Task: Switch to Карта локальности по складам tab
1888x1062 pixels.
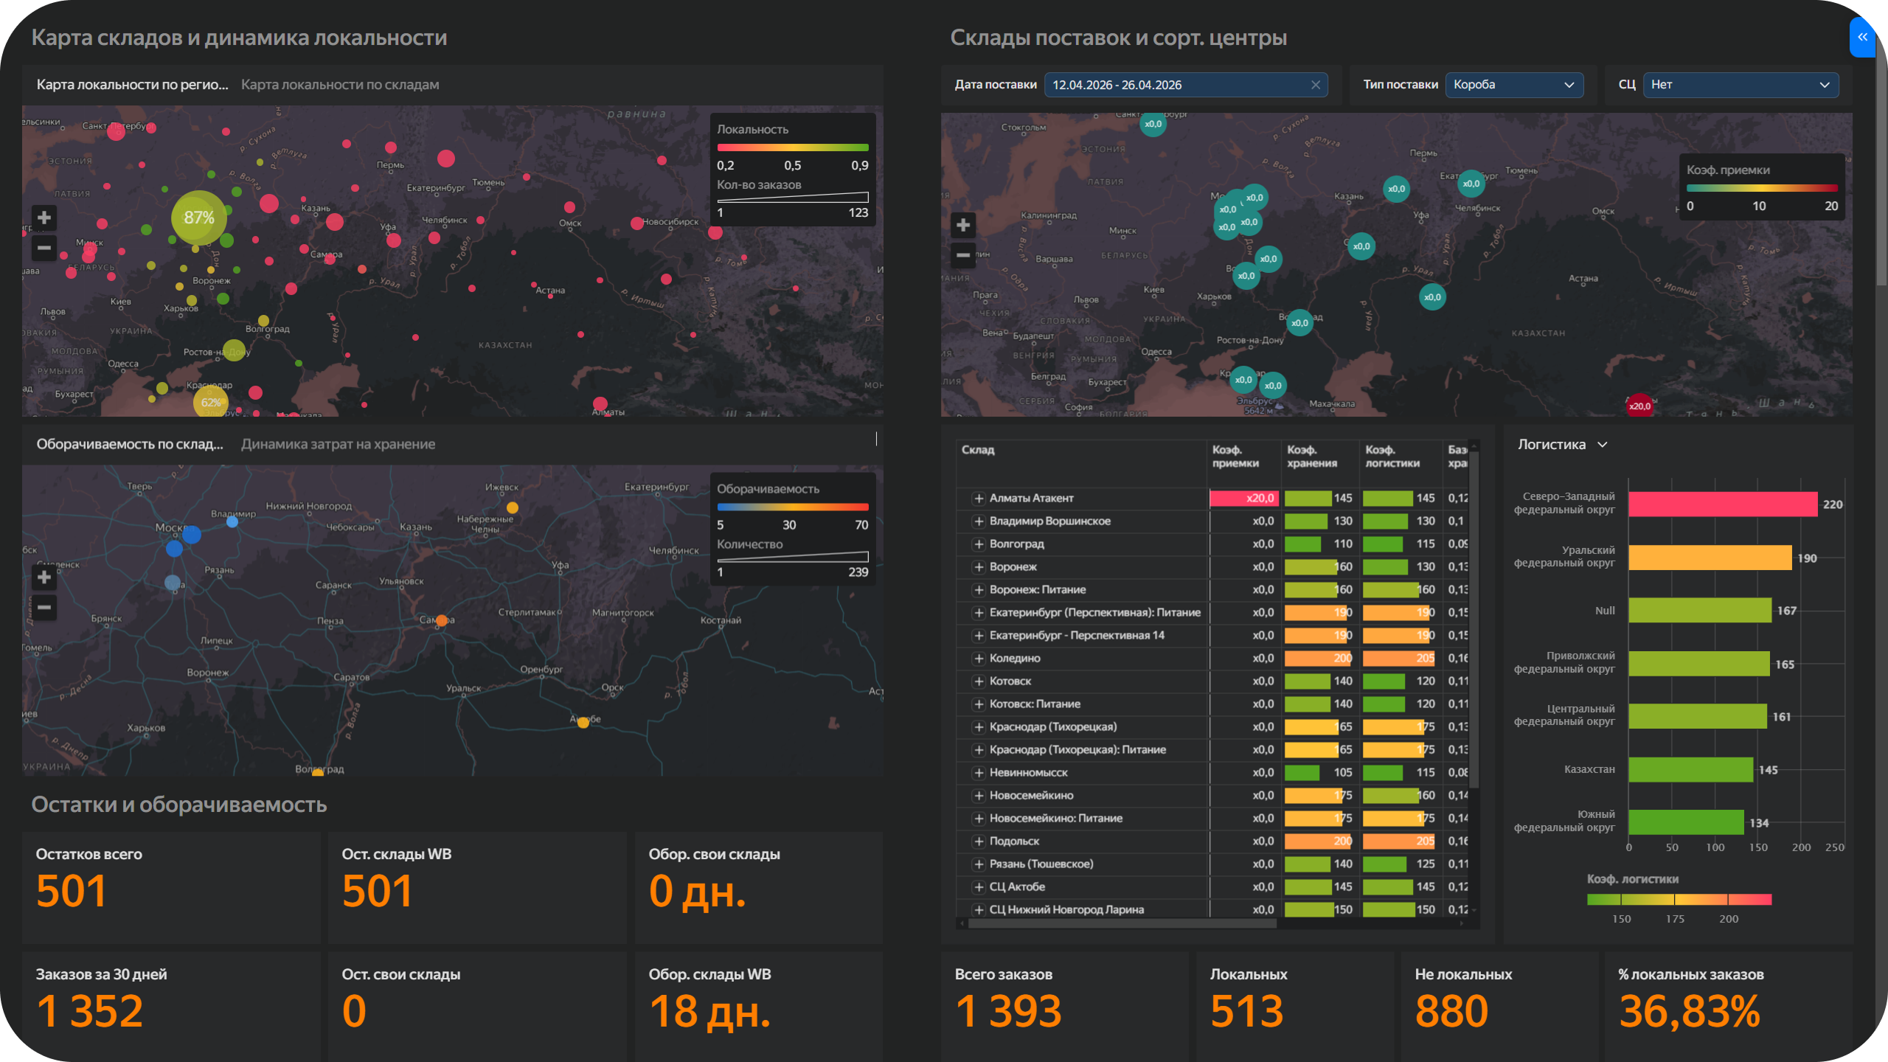Action: [340, 85]
